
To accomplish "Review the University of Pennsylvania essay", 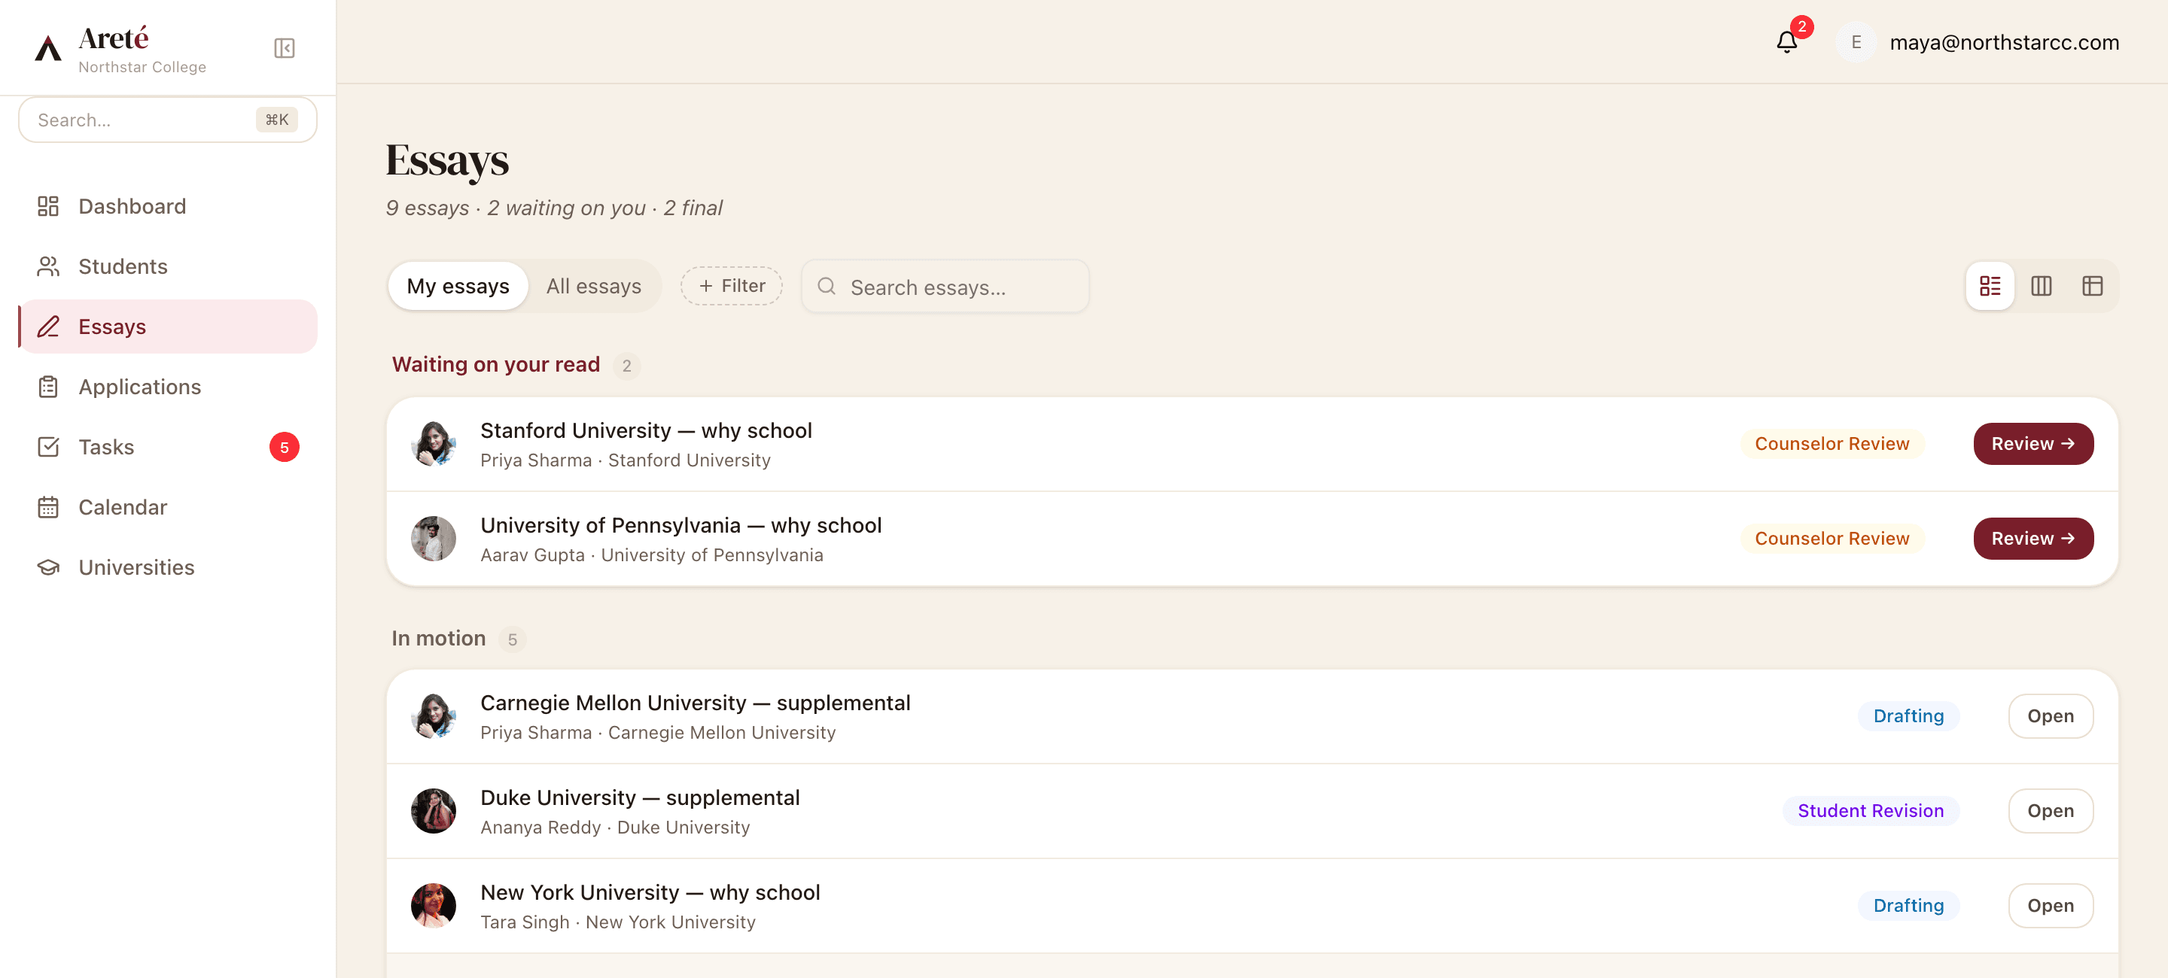I will 2032,539.
